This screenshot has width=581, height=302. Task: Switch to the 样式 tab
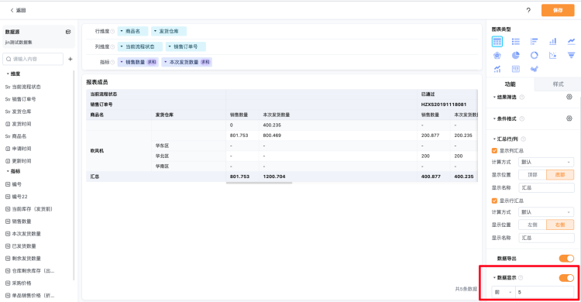[x=558, y=84]
